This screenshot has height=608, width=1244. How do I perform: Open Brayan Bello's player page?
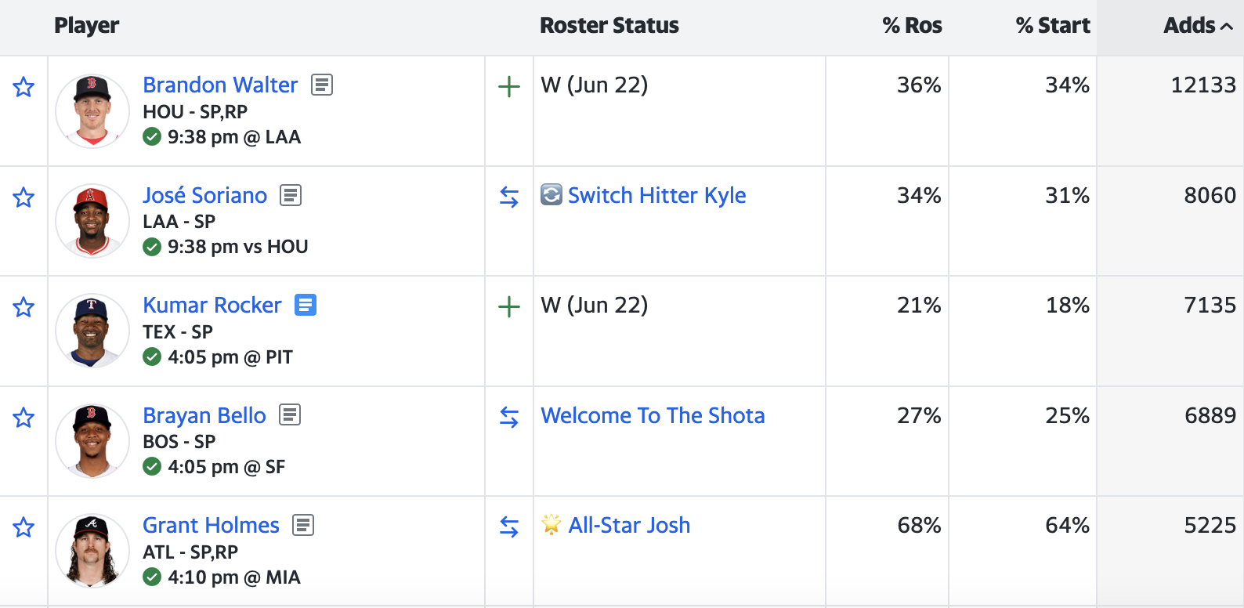coord(204,415)
